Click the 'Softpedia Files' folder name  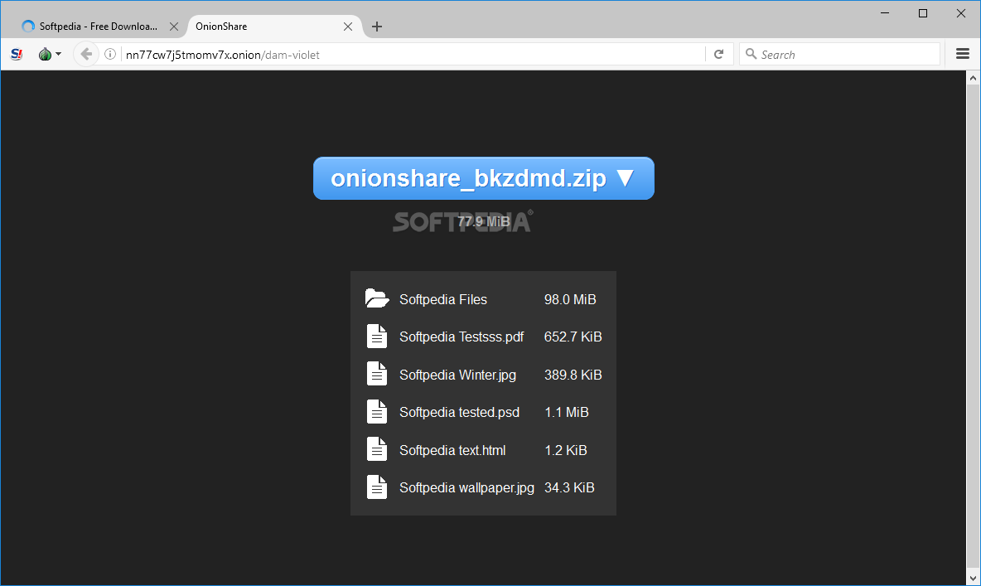(443, 300)
